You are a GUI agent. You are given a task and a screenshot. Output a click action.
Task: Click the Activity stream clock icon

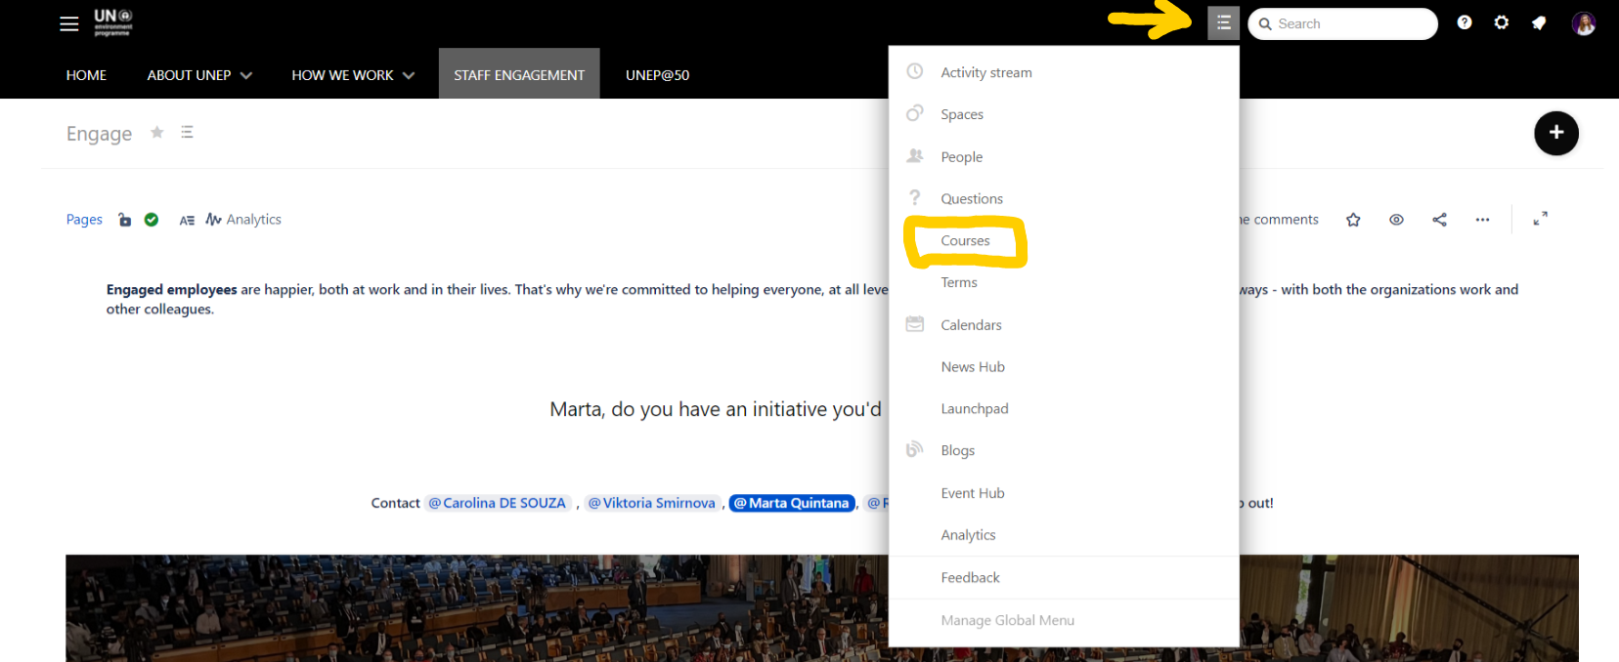[915, 71]
